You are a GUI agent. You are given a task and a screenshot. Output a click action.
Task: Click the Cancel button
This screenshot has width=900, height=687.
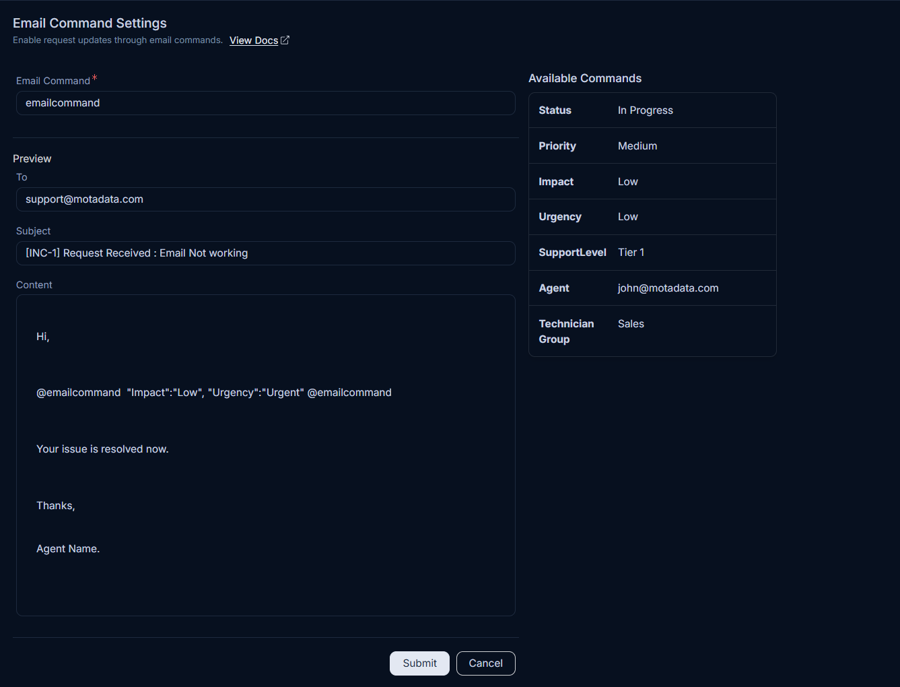(x=486, y=663)
